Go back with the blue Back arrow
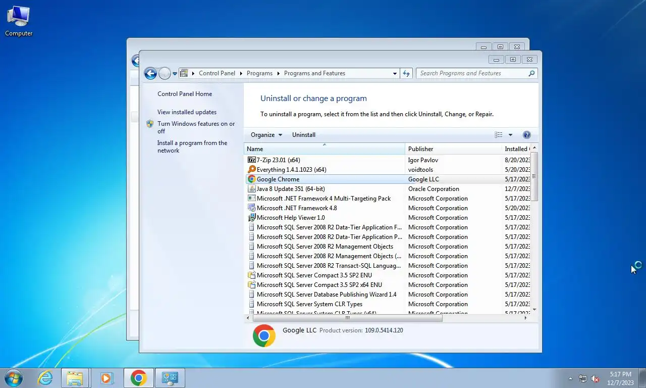The height and width of the screenshot is (388, 646). click(150, 74)
